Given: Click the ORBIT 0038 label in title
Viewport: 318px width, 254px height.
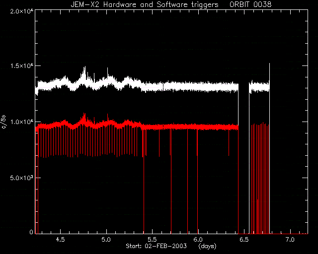Looking at the screenshot, I should (250, 4).
